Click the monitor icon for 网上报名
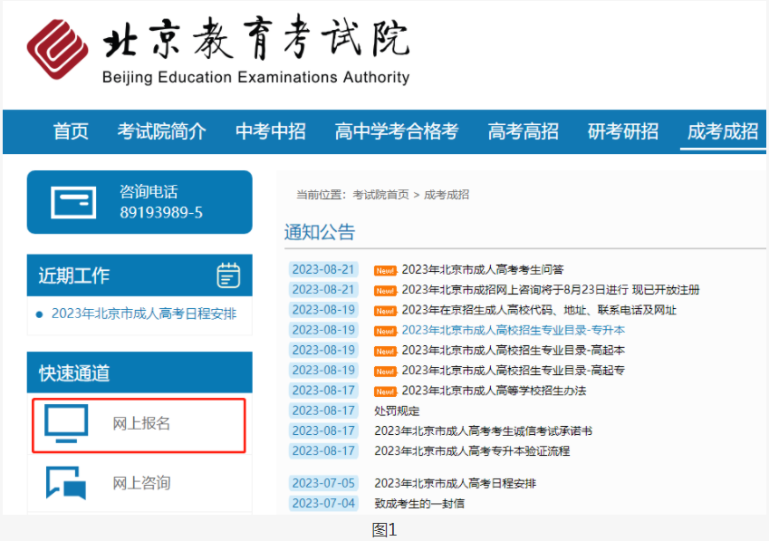 [x=68, y=423]
